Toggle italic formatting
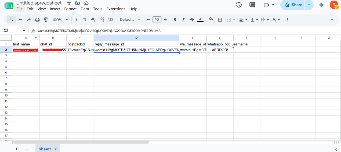Screen dimensions: 341x152 coord(183,20)
